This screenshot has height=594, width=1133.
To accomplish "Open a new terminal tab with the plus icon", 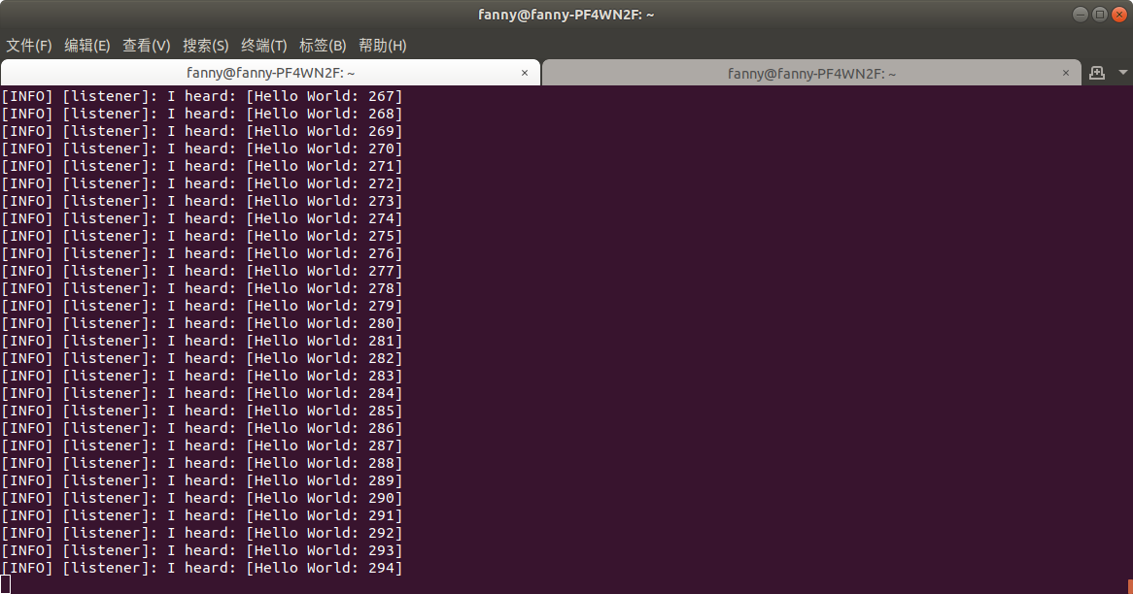I will coord(1097,72).
